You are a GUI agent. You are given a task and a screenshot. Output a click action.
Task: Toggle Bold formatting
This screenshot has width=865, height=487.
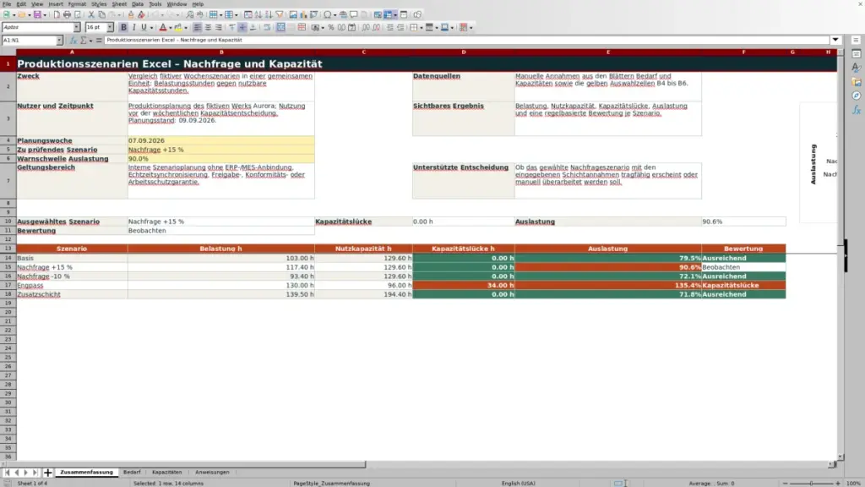[123, 28]
